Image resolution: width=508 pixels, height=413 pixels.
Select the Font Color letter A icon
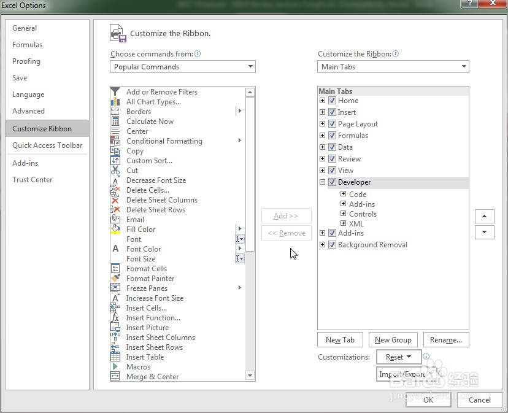point(115,249)
